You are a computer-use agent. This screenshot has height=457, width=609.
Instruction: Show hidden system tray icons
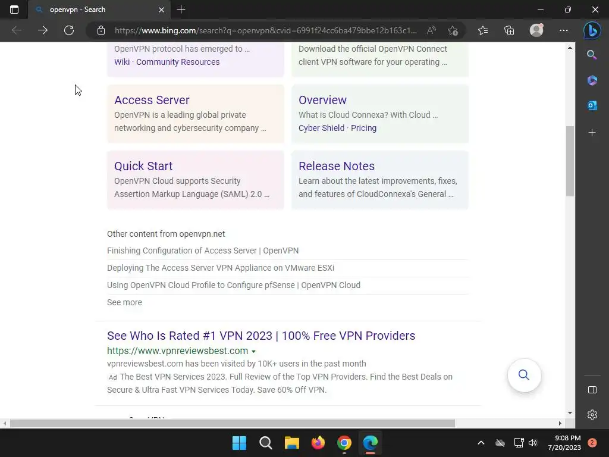coord(481,443)
